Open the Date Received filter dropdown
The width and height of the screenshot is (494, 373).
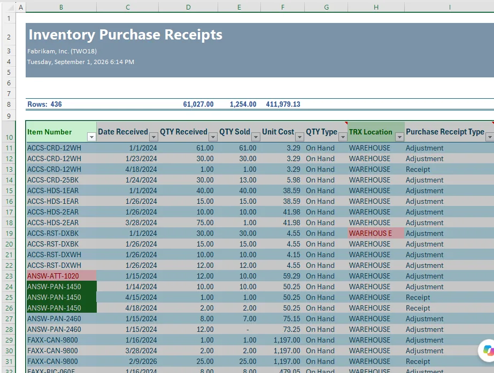tap(153, 137)
